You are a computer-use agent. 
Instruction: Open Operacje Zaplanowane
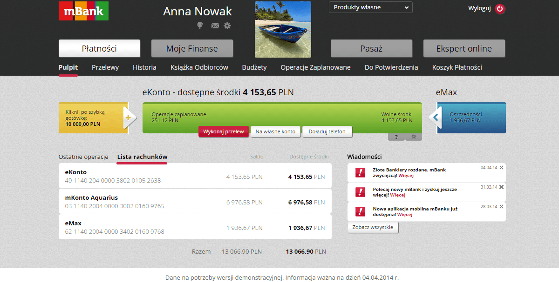[x=315, y=67]
